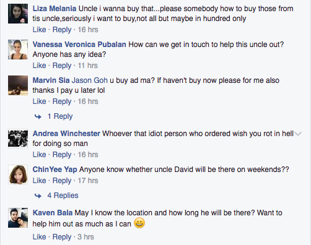Open options chevron on Andrea Winchester's comment

click(x=298, y=134)
